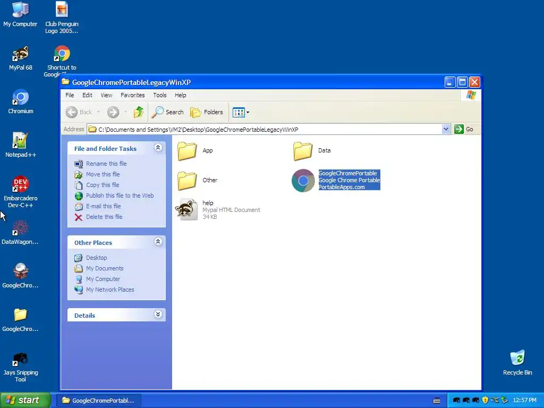Go to Desktop in Other Places
The image size is (544, 408).
97,258
